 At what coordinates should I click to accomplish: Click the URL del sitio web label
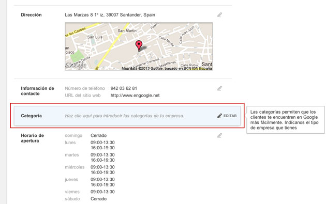coord(83,96)
